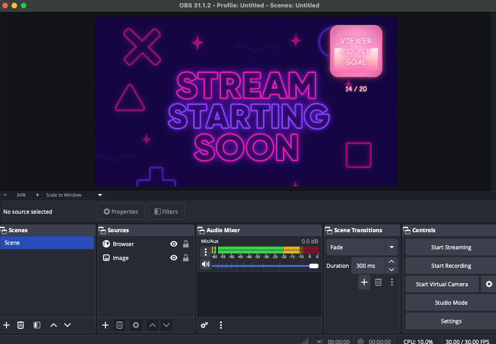Open the Fade transition dropdown
496x344 pixels.
coord(391,247)
